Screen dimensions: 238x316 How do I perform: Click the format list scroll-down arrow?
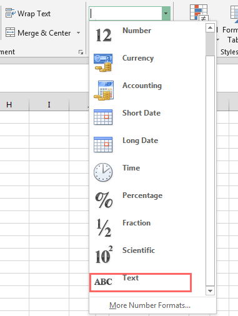pyautogui.click(x=210, y=291)
